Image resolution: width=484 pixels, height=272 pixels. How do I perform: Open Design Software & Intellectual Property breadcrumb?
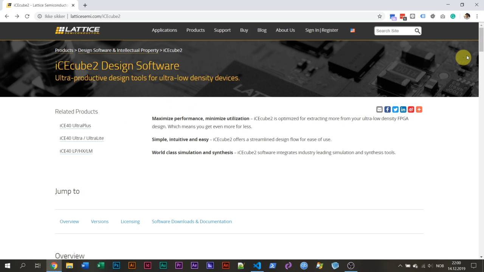(x=118, y=50)
